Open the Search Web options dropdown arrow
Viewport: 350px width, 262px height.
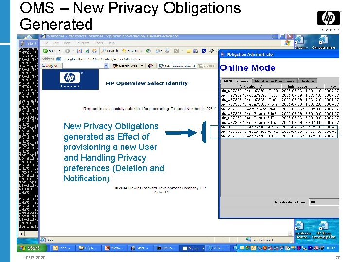coord(142,65)
